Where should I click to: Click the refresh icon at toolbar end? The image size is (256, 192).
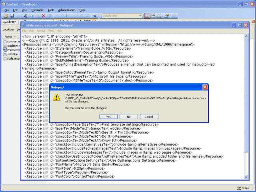(x=174, y=16)
